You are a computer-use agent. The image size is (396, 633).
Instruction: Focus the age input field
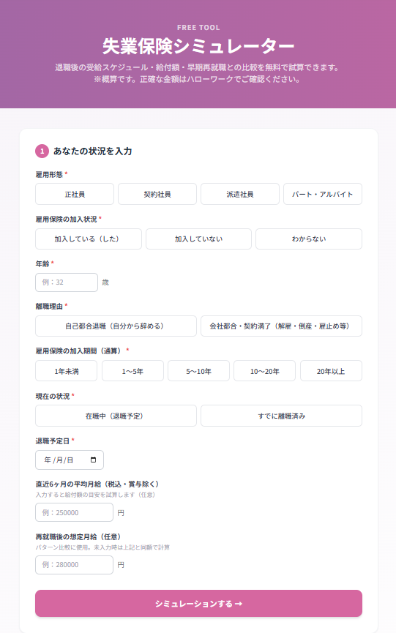67,282
